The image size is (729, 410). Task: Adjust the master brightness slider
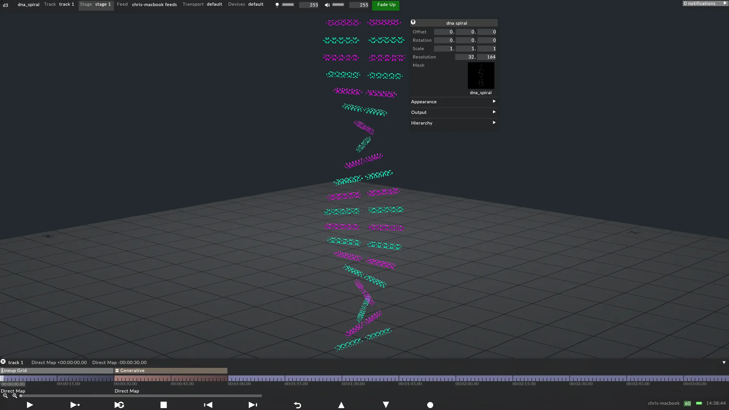coord(288,5)
